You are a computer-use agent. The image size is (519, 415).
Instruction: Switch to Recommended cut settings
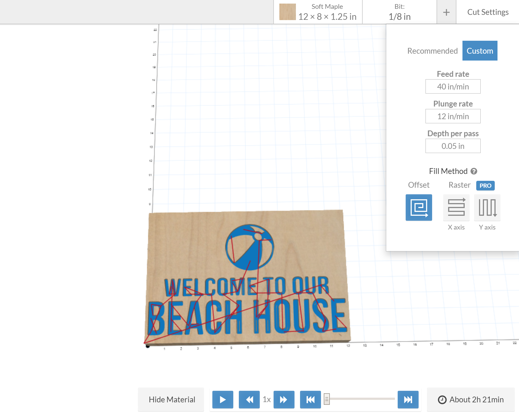432,51
